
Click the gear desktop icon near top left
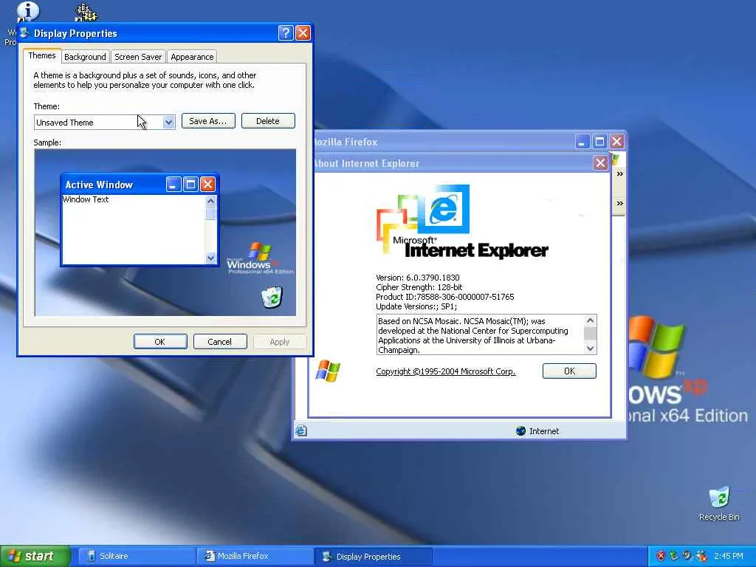pos(86,13)
